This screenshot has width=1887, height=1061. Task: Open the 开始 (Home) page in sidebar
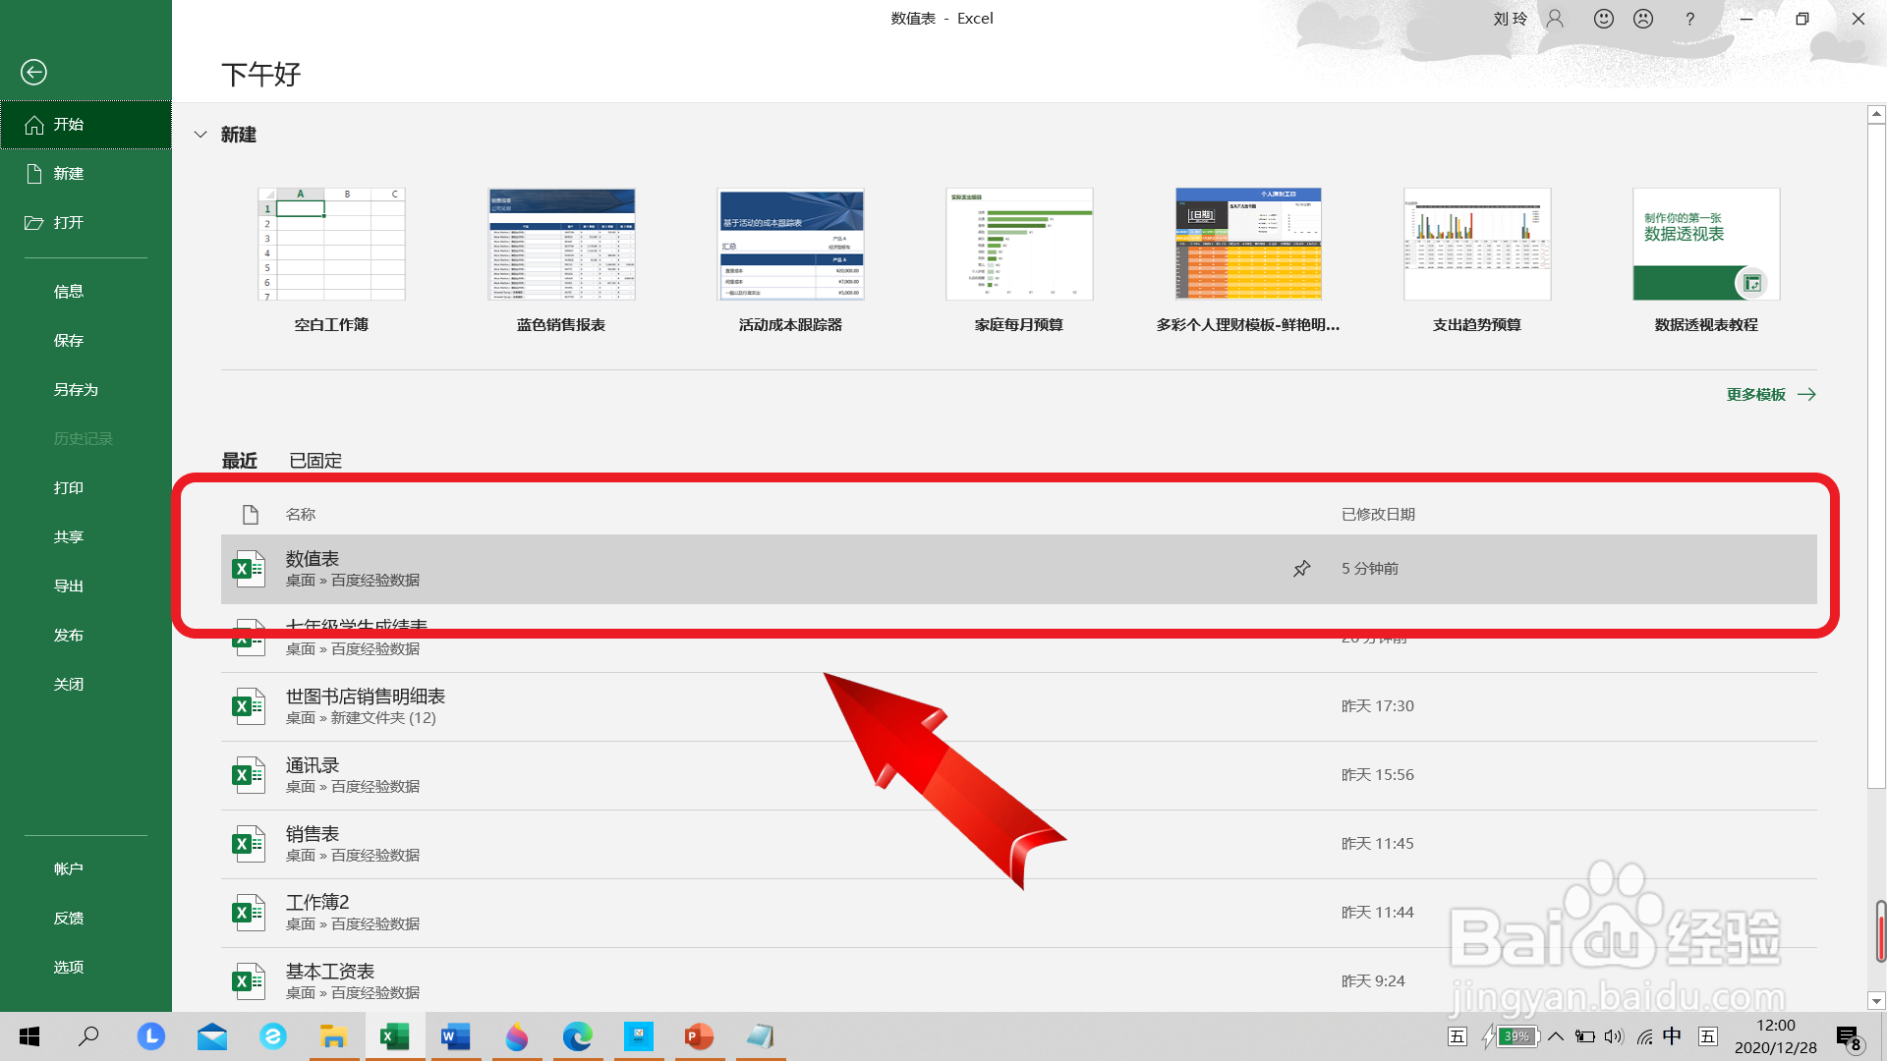coord(86,125)
